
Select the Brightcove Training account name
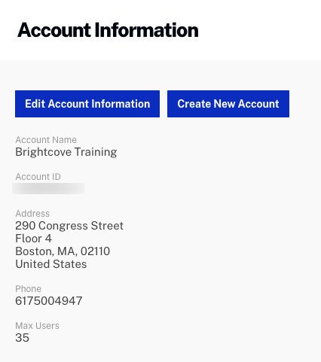[66, 152]
